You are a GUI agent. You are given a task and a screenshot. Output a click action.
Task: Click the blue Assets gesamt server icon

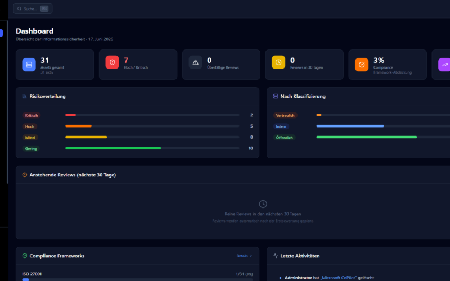(29, 65)
